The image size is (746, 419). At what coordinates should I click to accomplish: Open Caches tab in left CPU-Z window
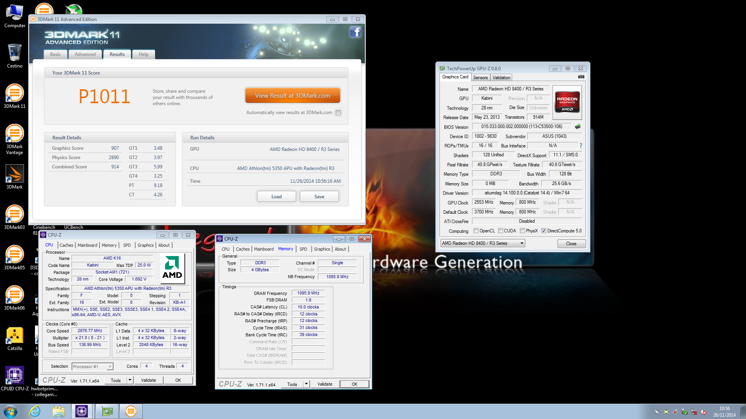tap(66, 245)
